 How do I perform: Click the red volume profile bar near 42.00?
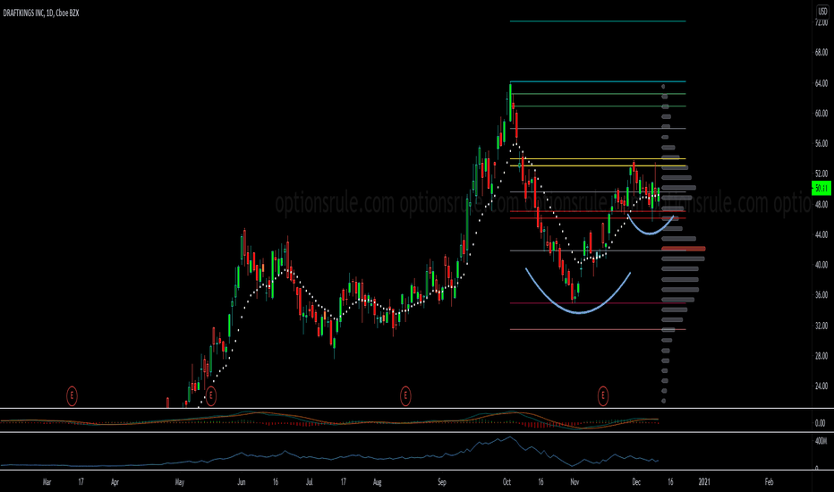point(684,249)
